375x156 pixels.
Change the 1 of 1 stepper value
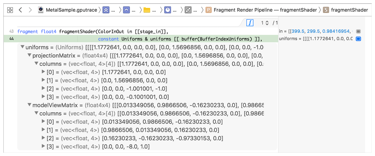point(267,23)
